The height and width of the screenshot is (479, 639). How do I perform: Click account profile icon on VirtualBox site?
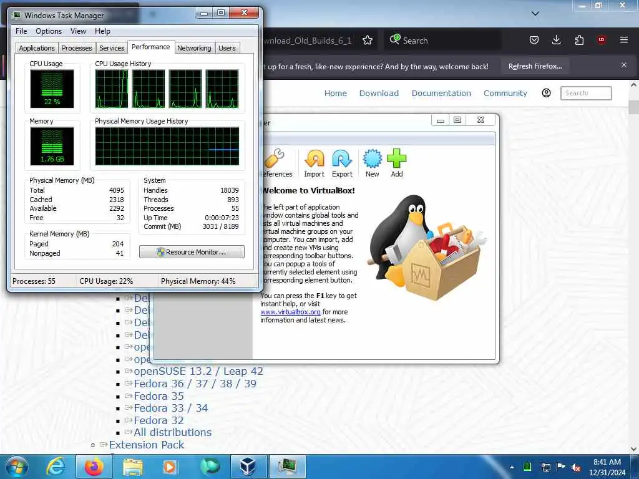click(x=547, y=94)
